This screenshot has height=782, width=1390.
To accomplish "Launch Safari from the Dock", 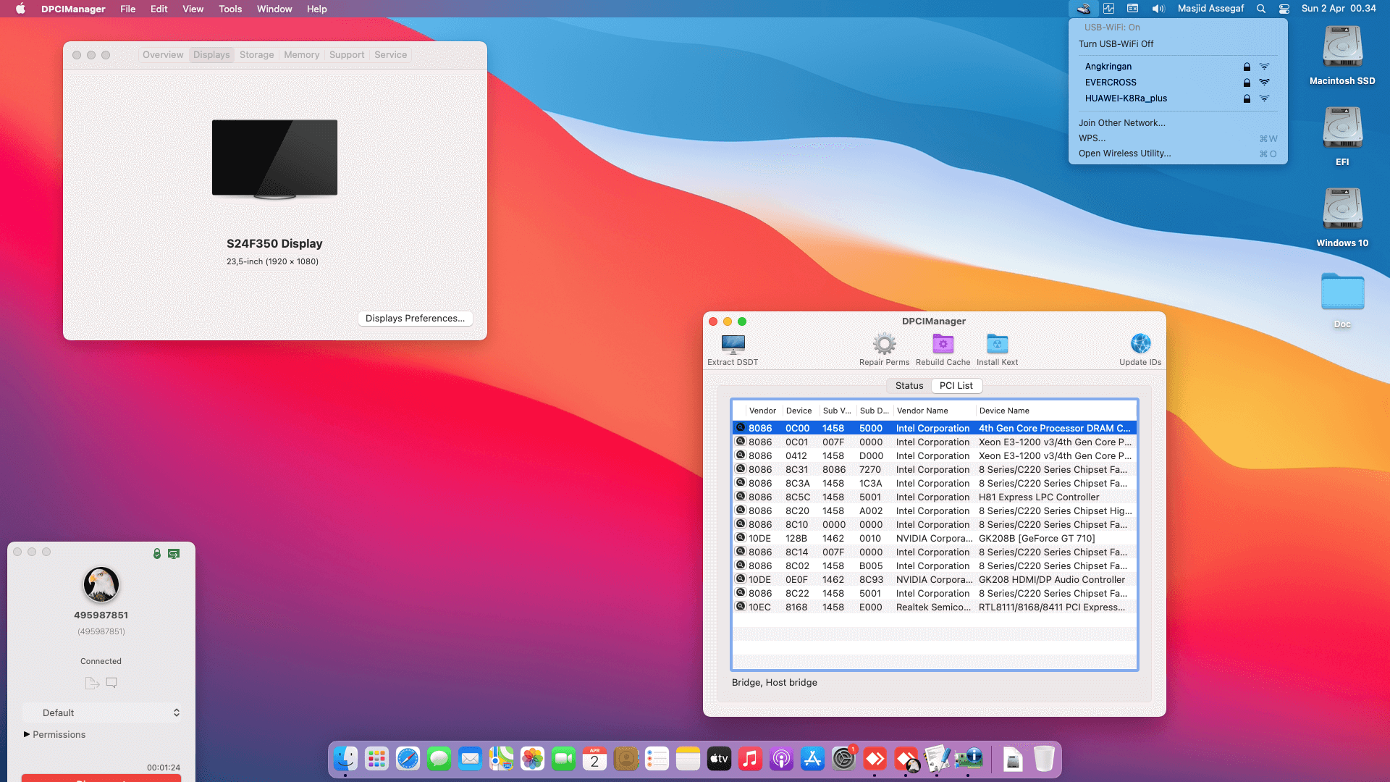I will 408,759.
